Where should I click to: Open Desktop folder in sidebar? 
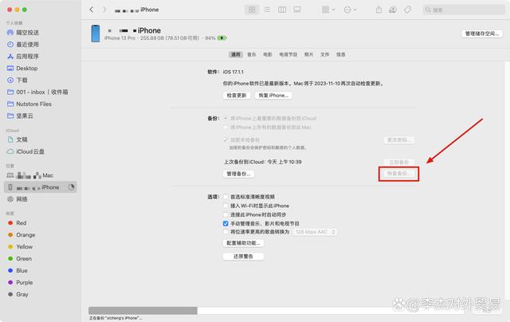[x=22, y=69]
